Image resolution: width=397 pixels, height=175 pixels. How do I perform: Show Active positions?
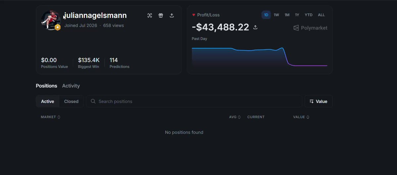[x=48, y=101]
